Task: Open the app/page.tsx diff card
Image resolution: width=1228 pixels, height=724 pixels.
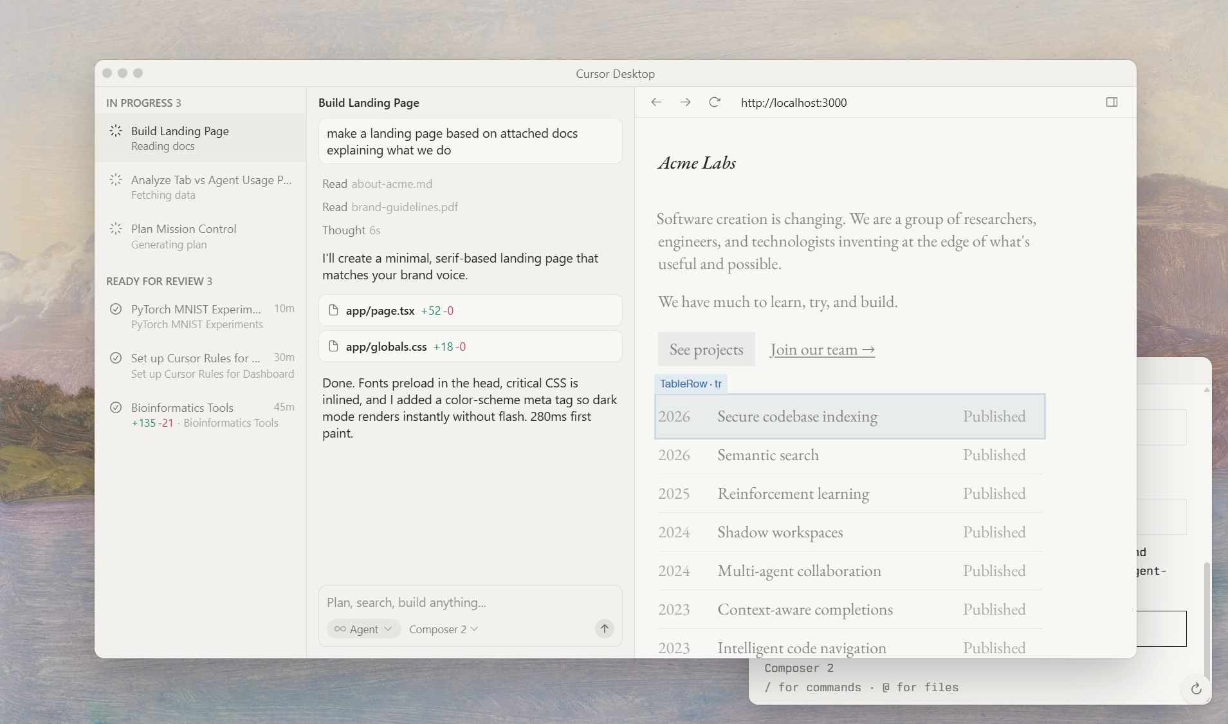Action: 470,310
